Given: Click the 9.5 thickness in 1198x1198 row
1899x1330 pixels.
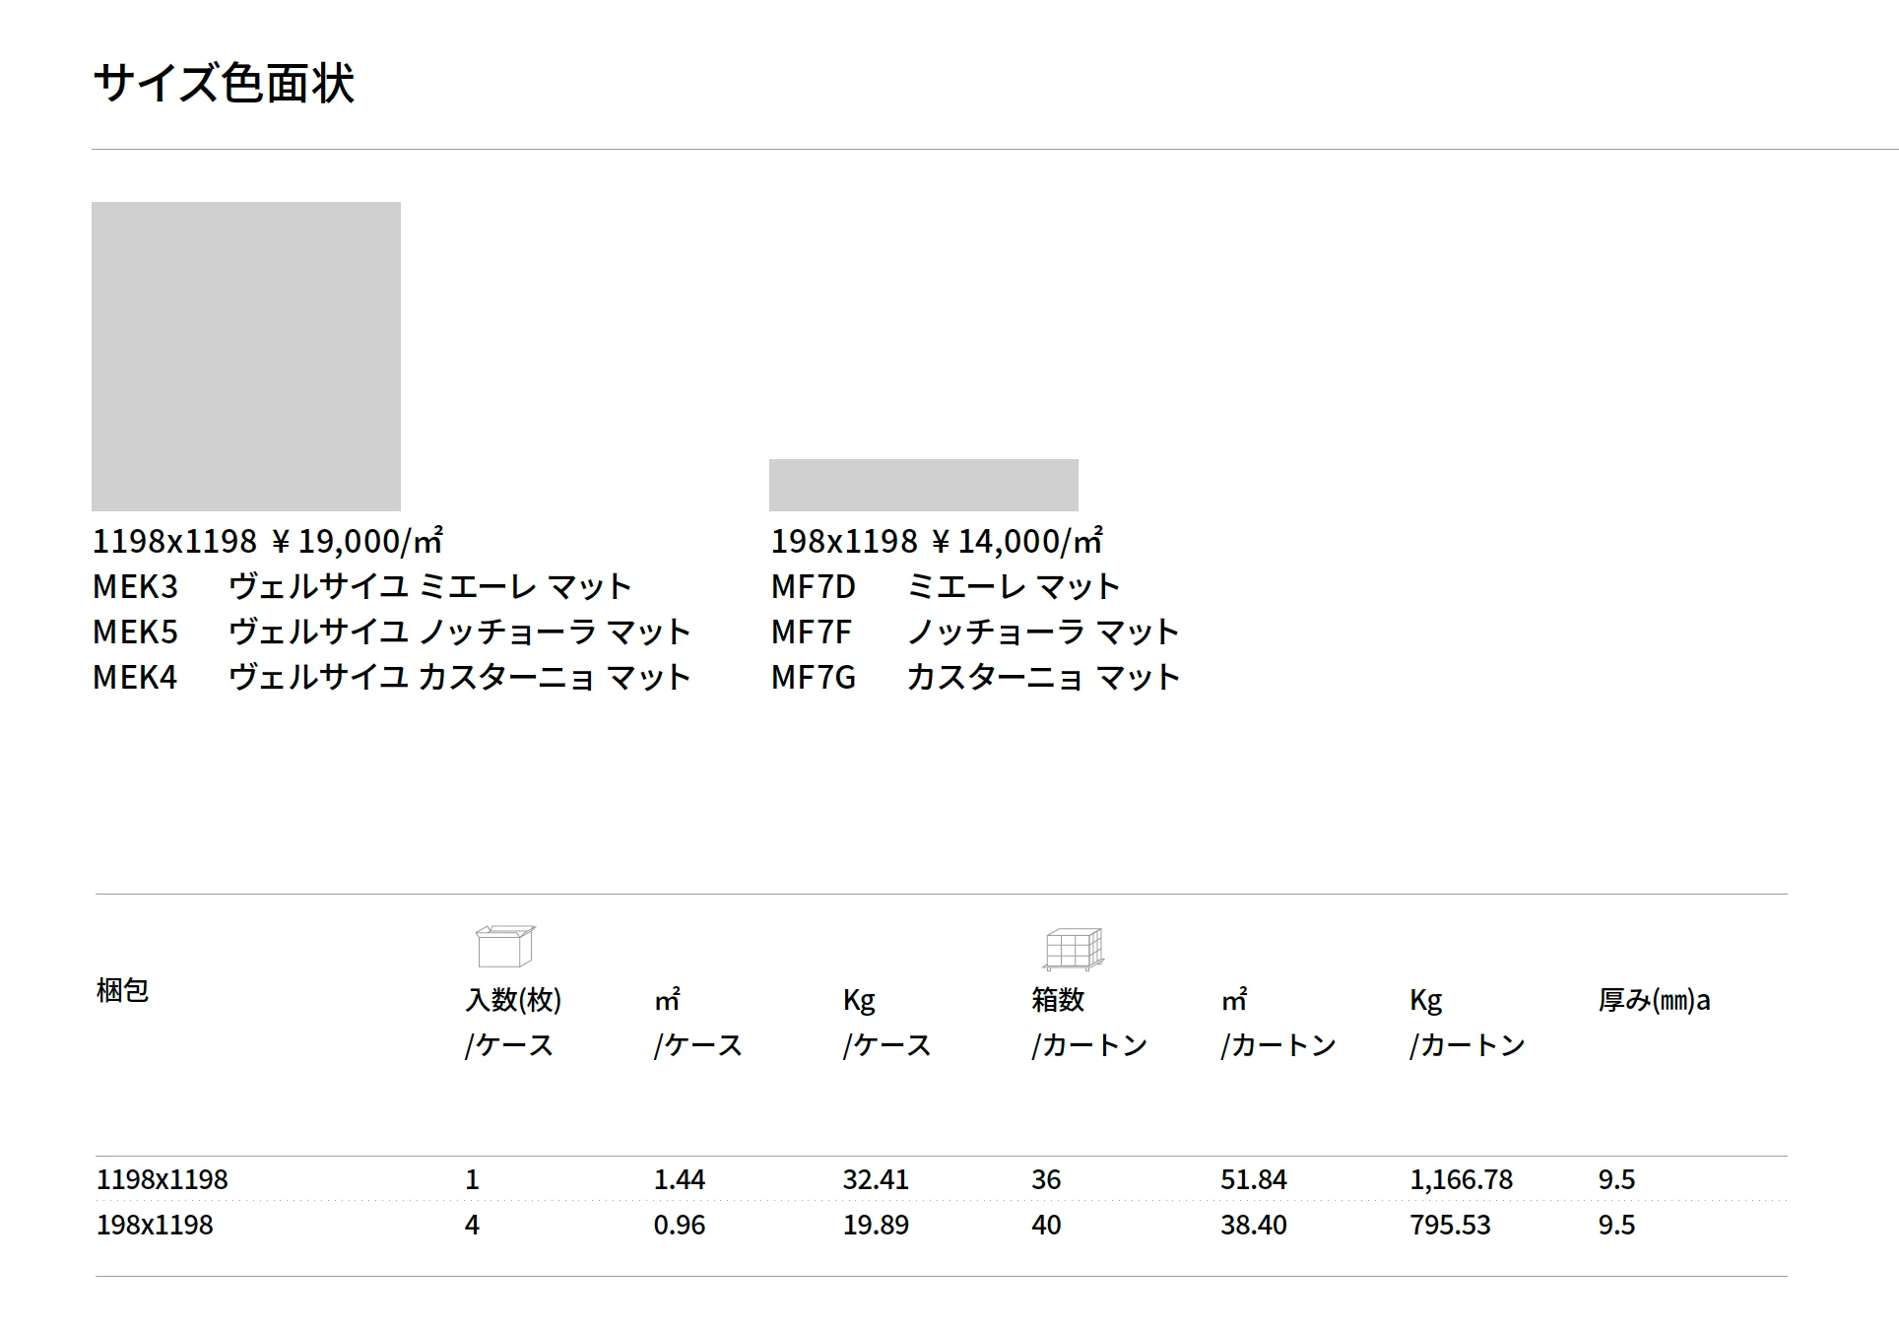Looking at the screenshot, I should 1616,1179.
